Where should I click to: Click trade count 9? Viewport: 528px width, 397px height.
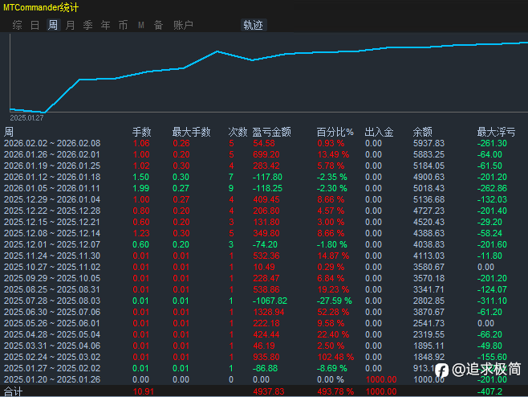(231, 188)
